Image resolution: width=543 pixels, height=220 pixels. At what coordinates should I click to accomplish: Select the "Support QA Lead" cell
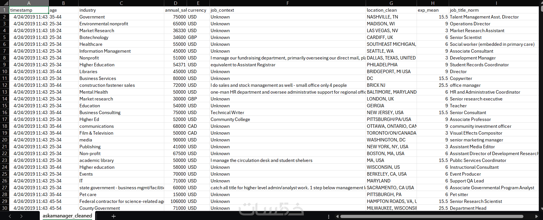494,181
